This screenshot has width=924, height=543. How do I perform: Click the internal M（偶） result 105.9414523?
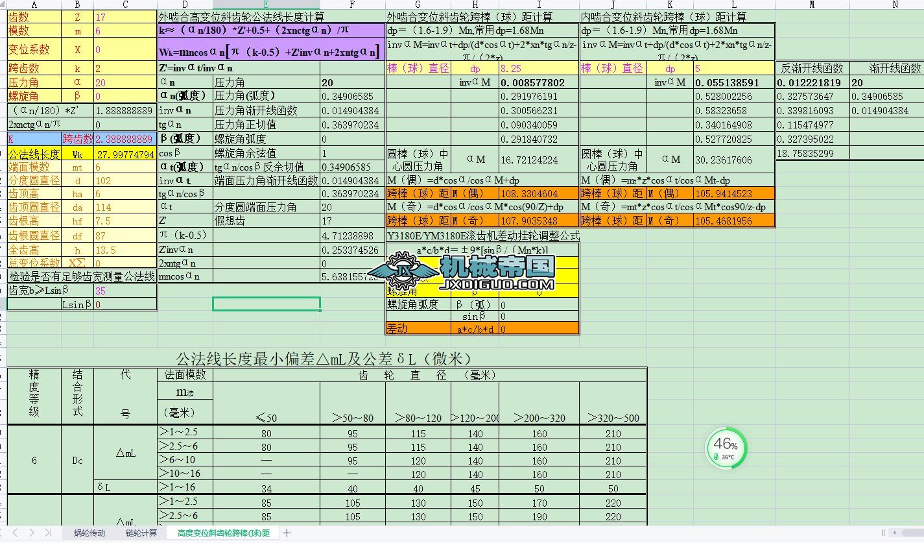[x=734, y=193]
